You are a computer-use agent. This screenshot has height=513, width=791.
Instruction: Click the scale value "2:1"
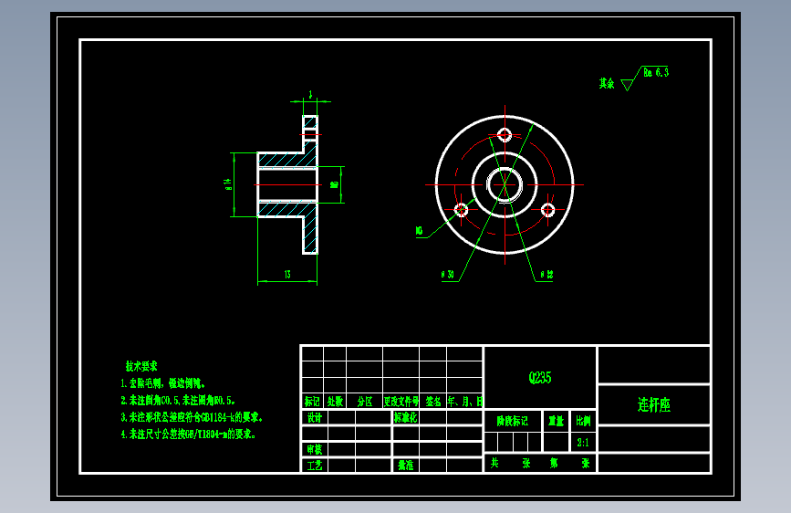tap(583, 443)
